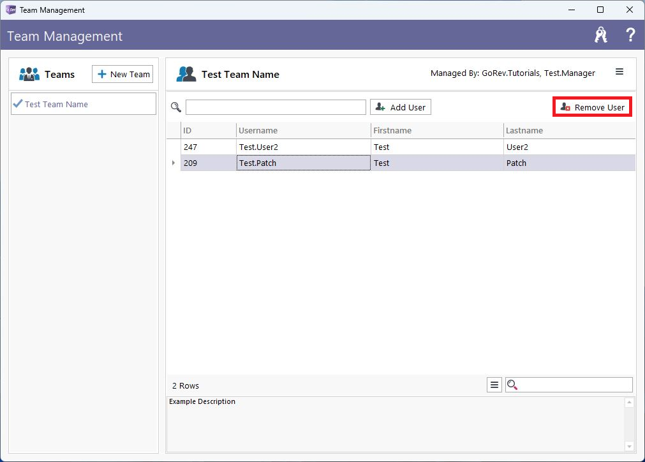Image resolution: width=645 pixels, height=462 pixels.
Task: Click the row indicator arrow beside row 209
Action: point(174,163)
